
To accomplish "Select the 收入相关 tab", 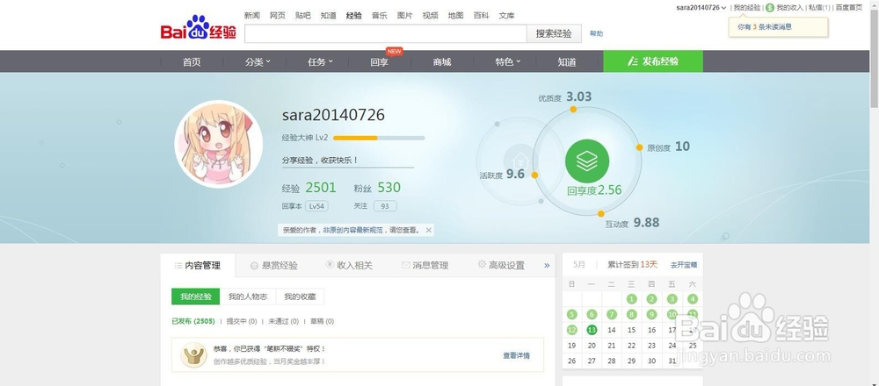I will pos(349,266).
